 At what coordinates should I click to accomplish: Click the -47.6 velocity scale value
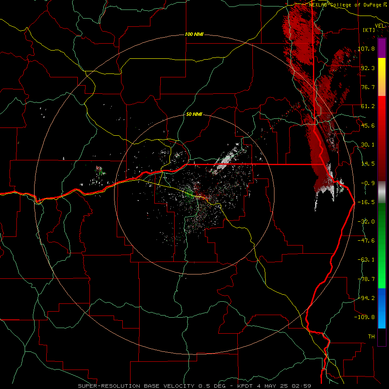[366, 240]
